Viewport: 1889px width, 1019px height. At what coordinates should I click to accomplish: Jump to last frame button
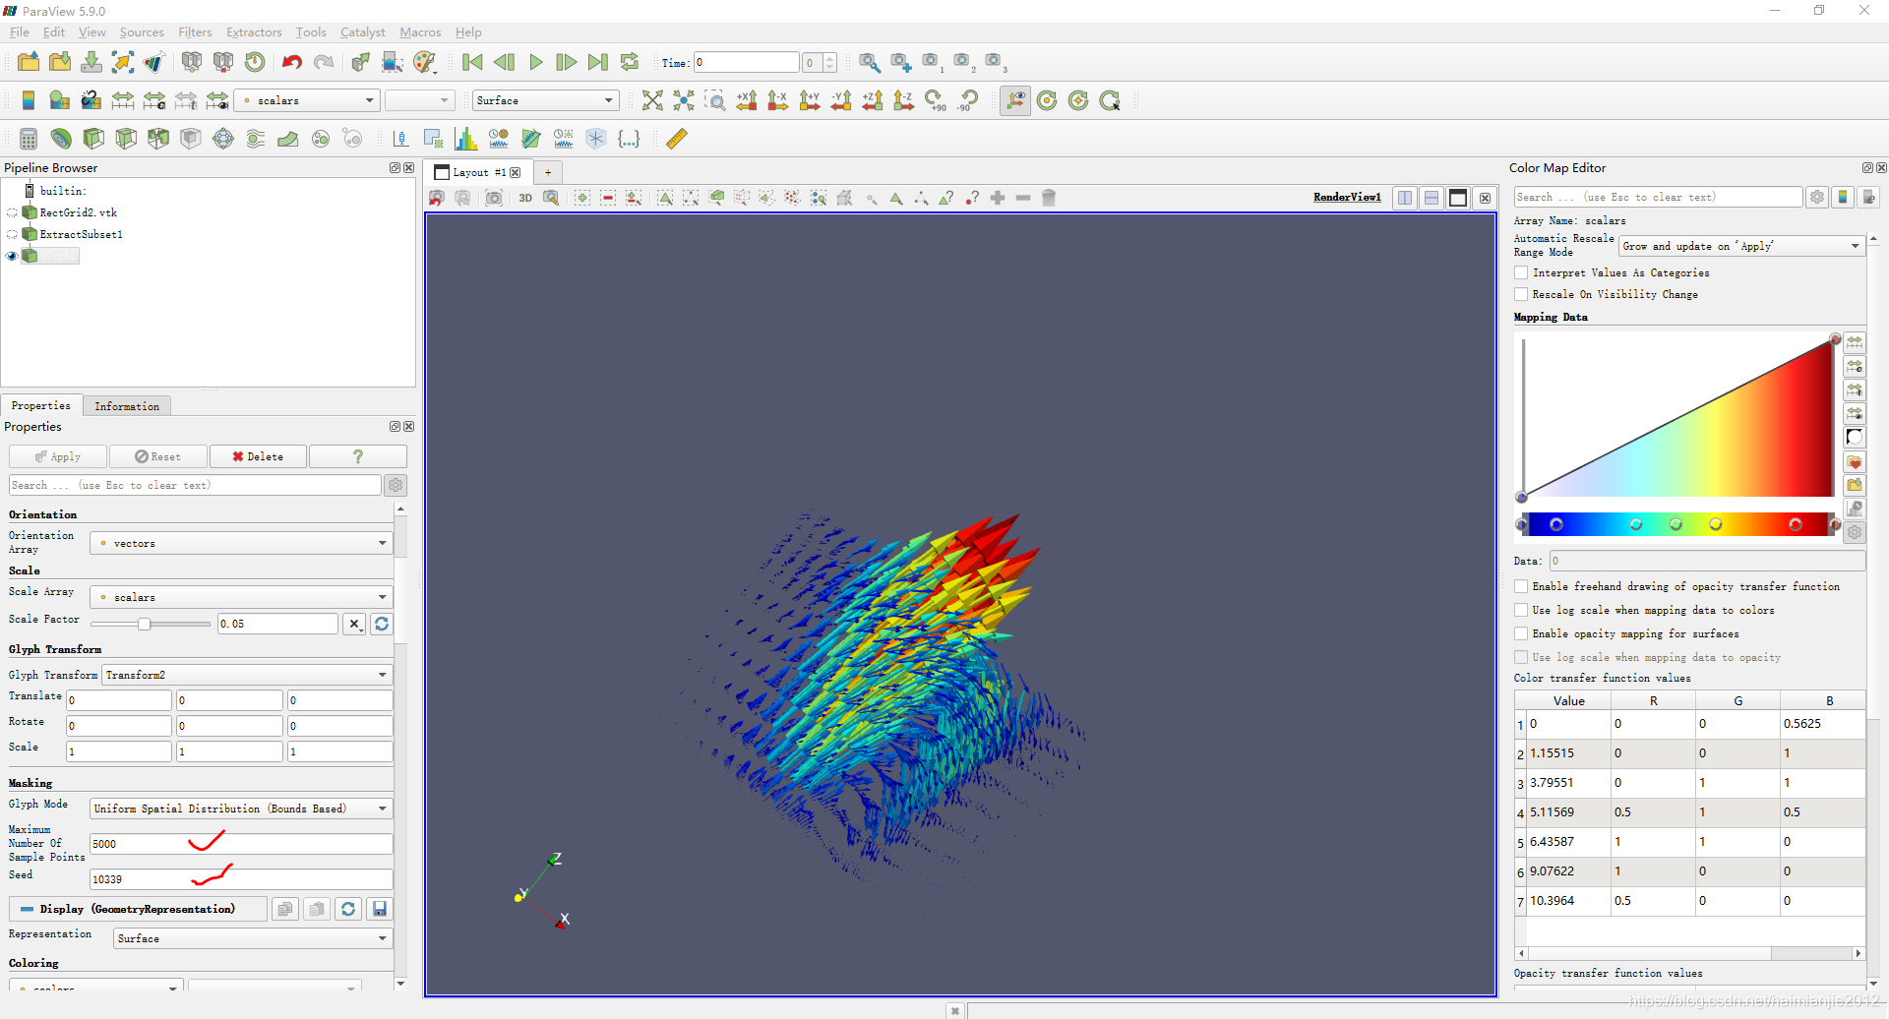pyautogui.click(x=598, y=62)
